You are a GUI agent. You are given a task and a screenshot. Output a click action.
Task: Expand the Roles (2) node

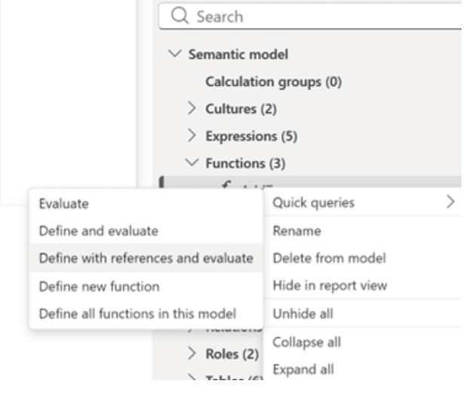pyautogui.click(x=192, y=353)
